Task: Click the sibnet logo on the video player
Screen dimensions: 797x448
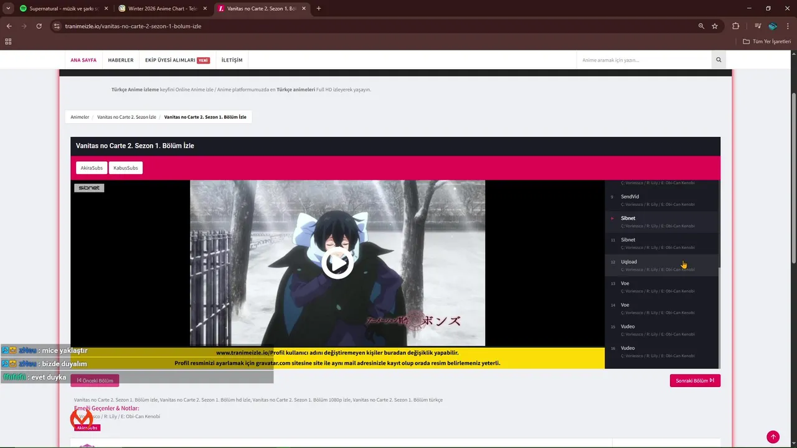Action: [89, 188]
